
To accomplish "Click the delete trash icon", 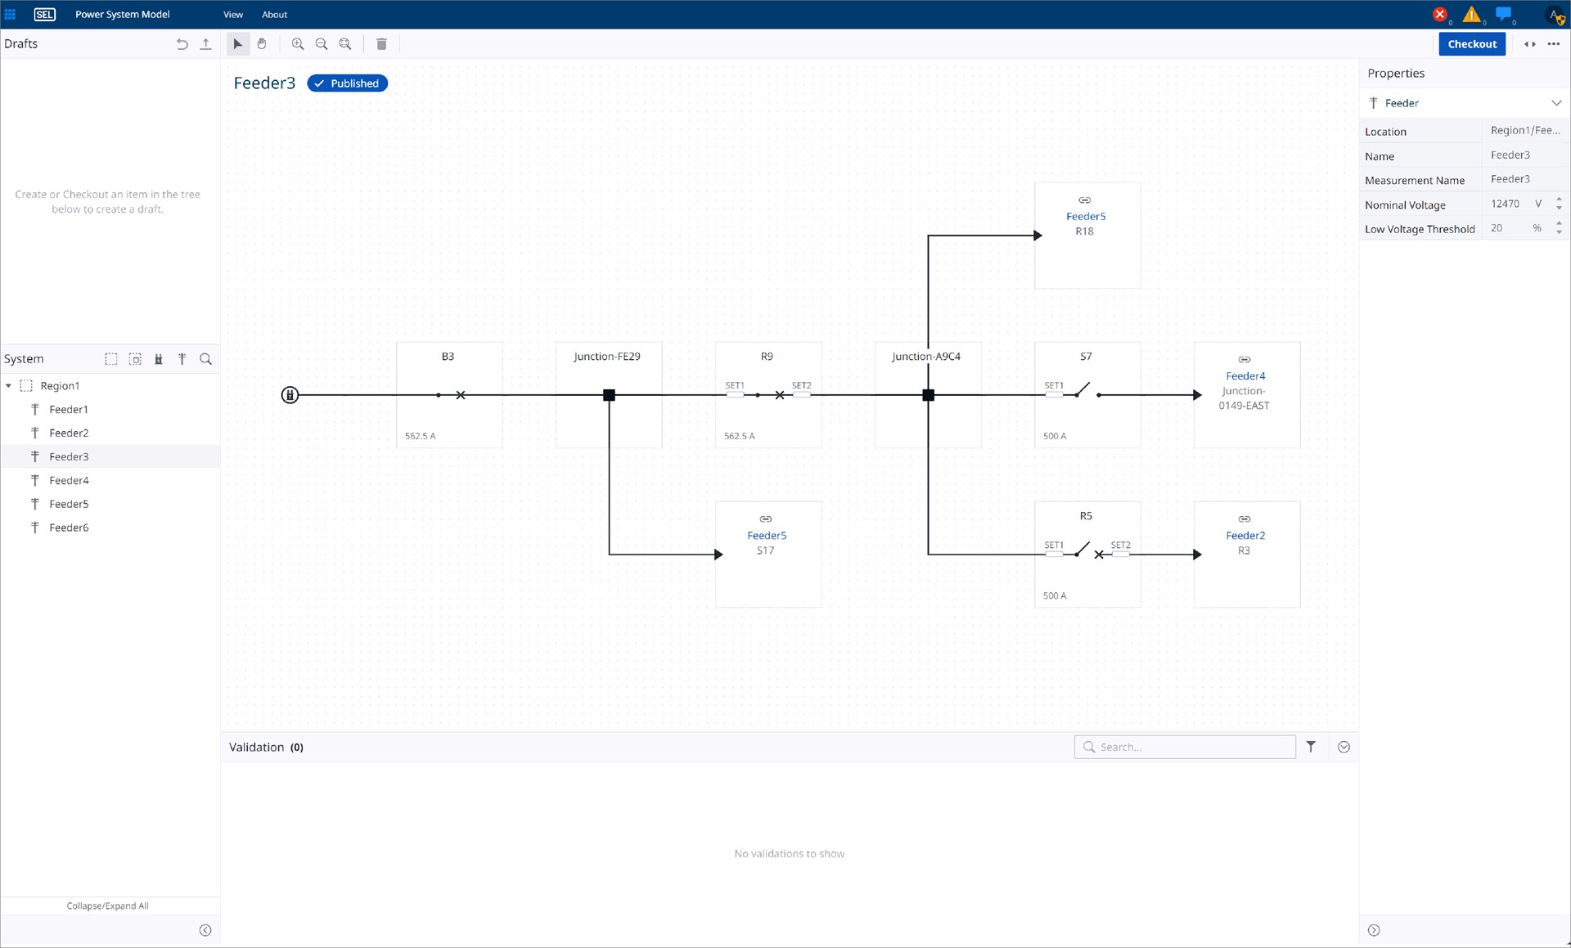I will (x=381, y=44).
